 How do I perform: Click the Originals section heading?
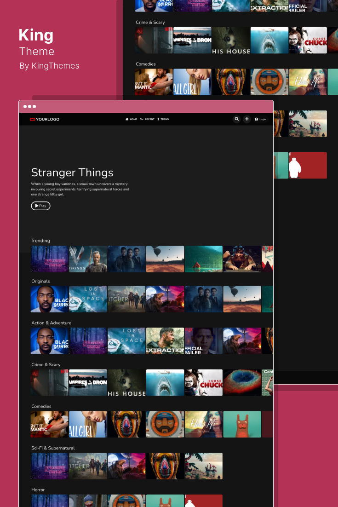[x=41, y=281]
